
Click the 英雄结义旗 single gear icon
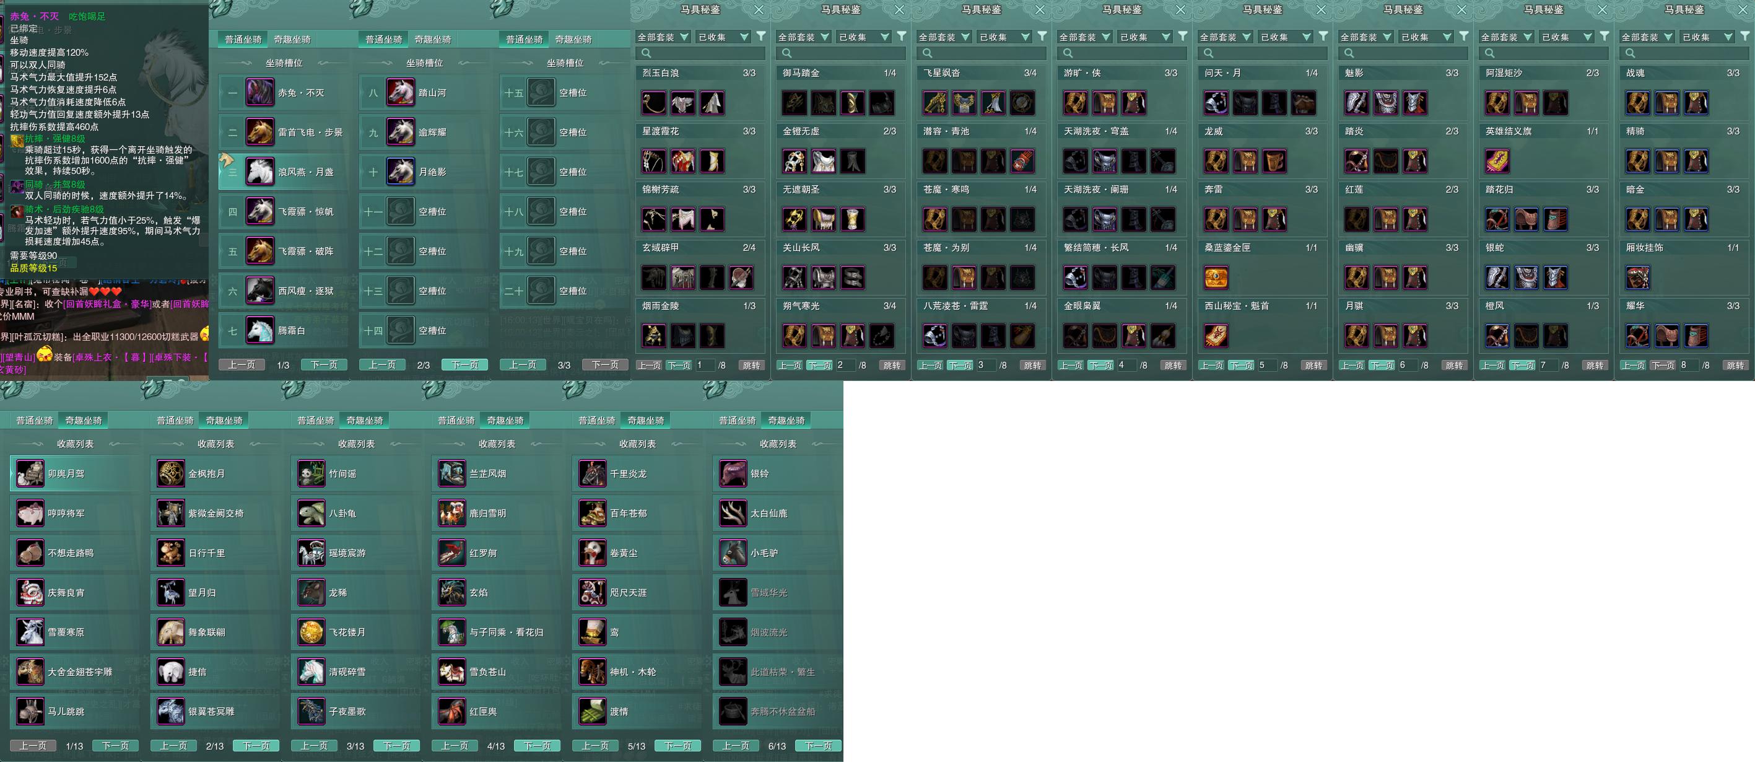(x=1497, y=162)
